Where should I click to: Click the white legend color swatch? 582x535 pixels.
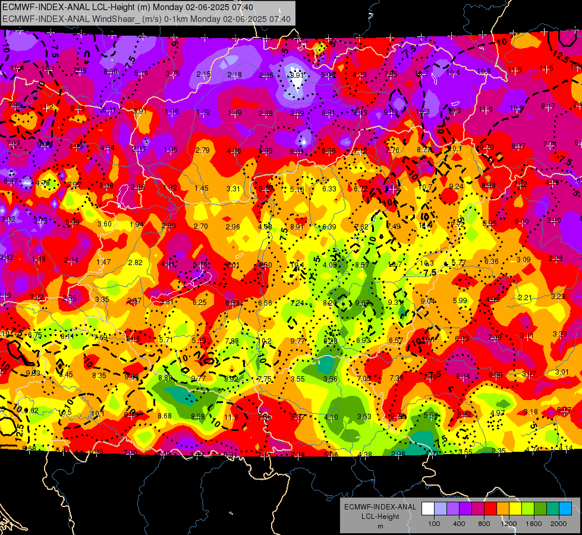(x=428, y=509)
